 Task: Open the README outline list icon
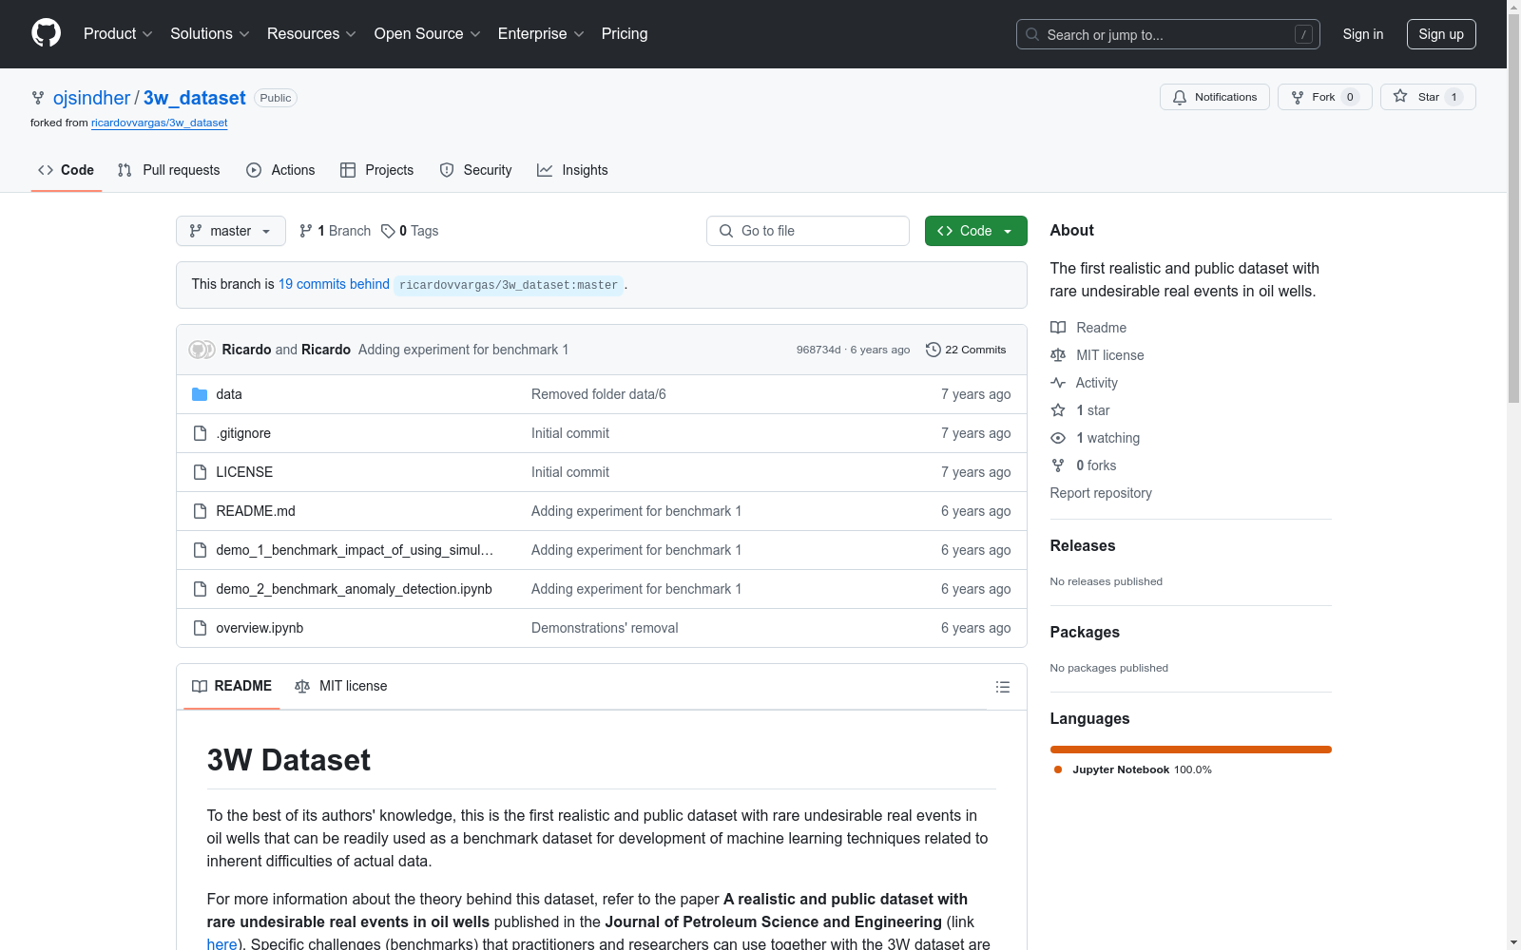[x=1003, y=687]
